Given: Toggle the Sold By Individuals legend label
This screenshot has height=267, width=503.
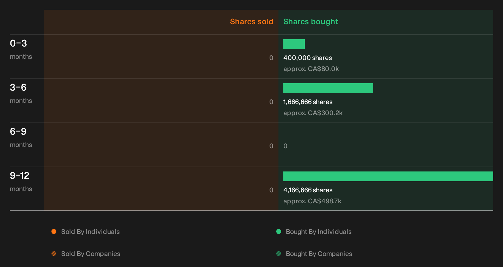Looking at the screenshot, I should point(90,232).
